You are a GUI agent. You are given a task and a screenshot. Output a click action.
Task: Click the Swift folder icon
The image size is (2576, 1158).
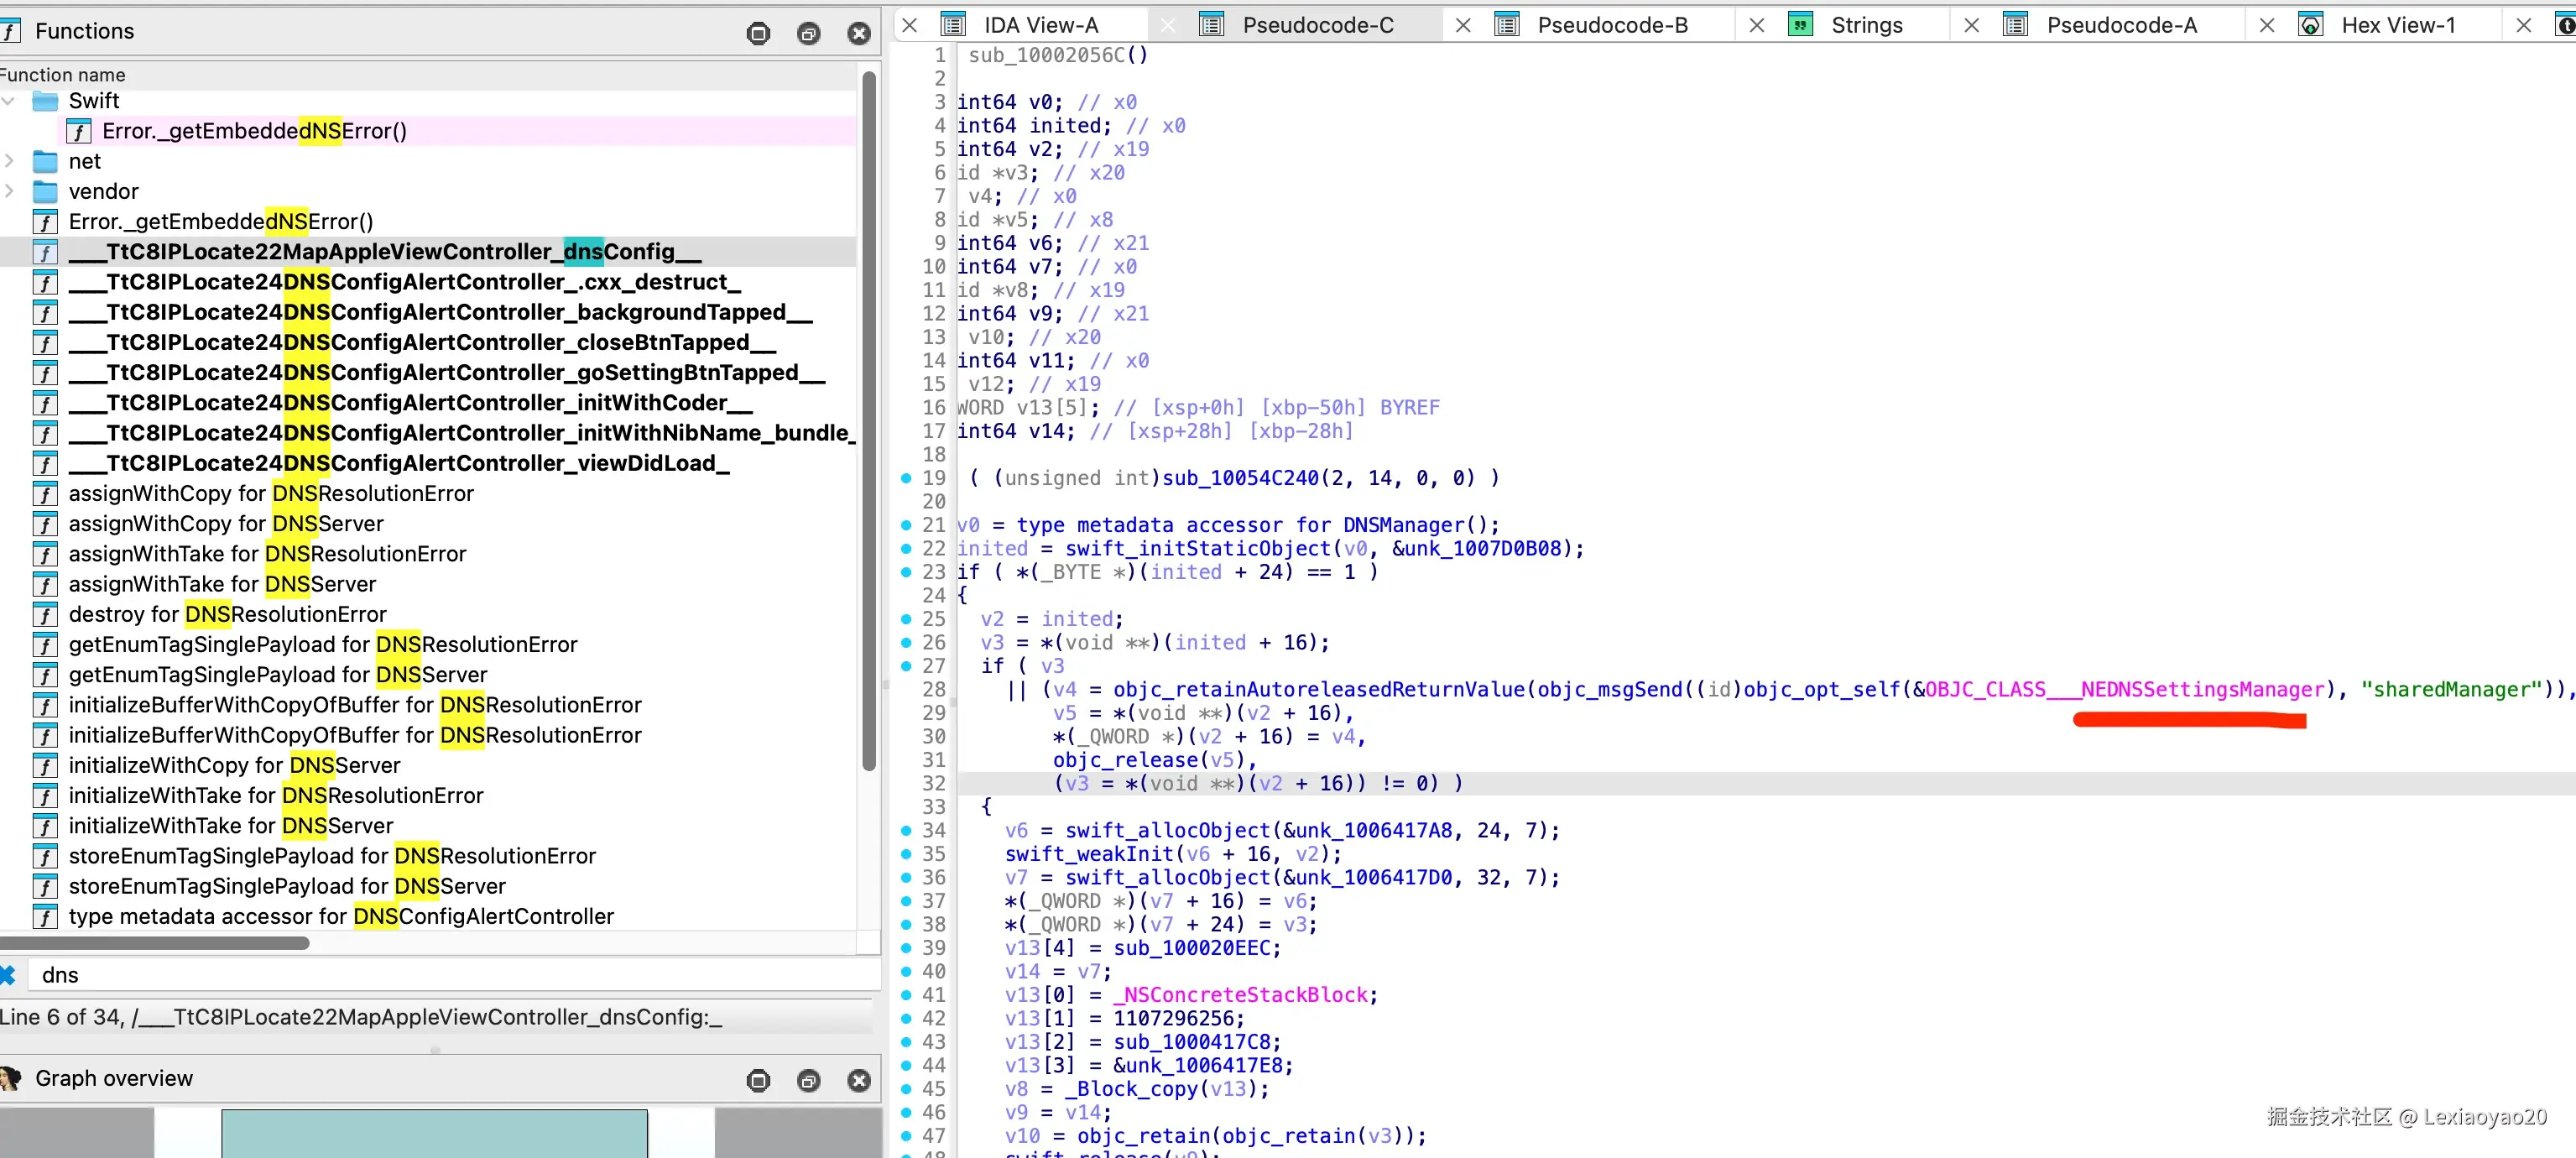point(45,101)
